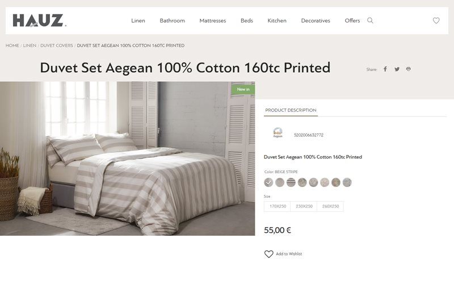
Task: Open the Mattresses menu
Action: [x=212, y=21]
